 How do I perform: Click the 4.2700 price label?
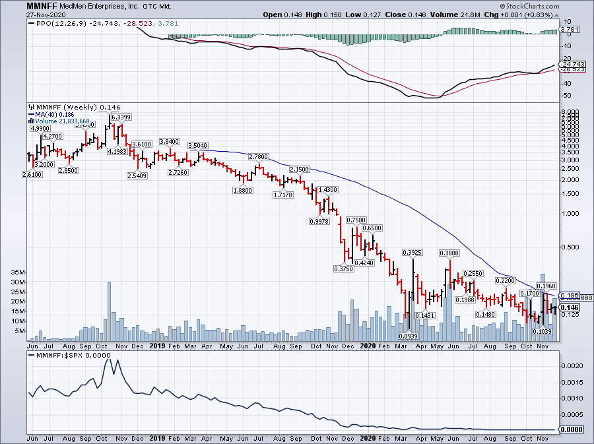point(53,137)
